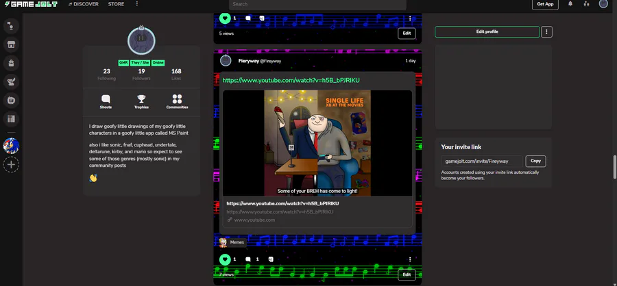617x286 pixels.
Task: Open more options beside Edit profile
Action: point(546,32)
